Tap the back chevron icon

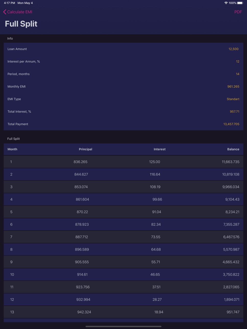click(5, 12)
